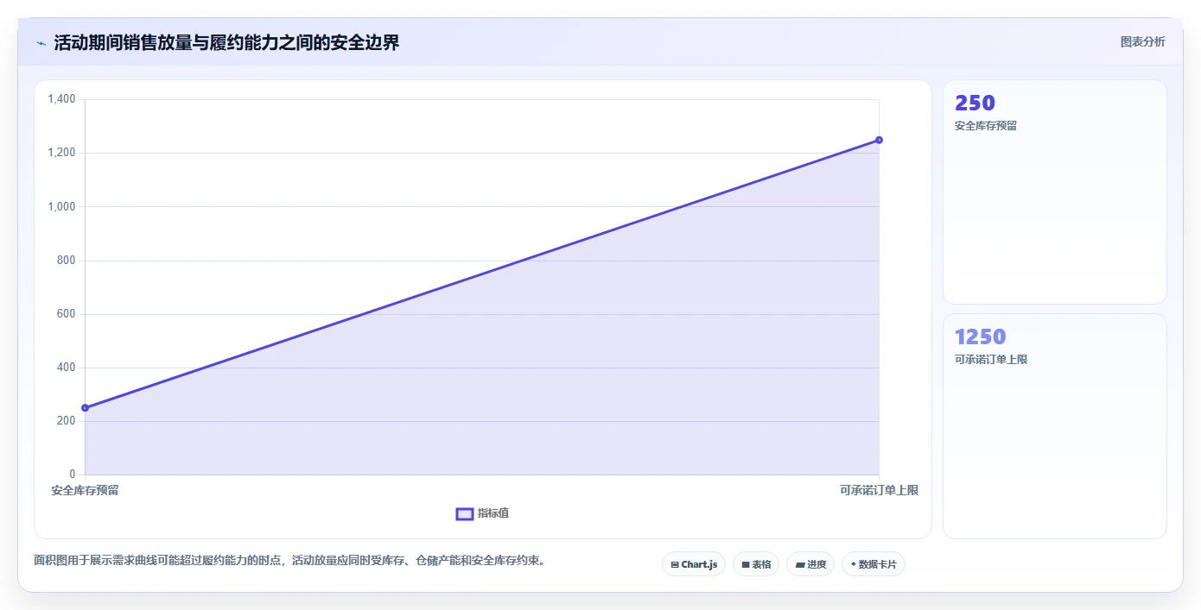Click the lightning icon beside the chart title
Image resolution: width=1201 pixels, height=610 pixels.
(41, 43)
